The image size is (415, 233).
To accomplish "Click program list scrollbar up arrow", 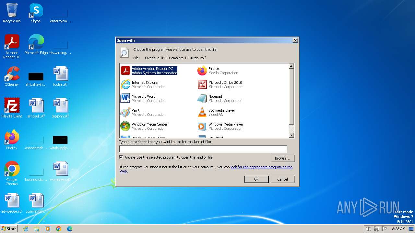I will click(291, 66).
